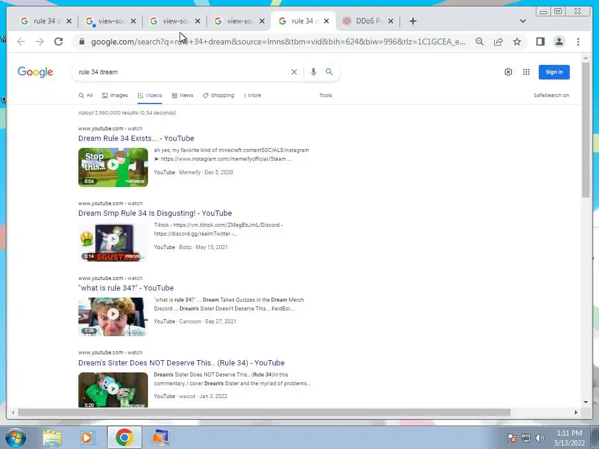Image resolution: width=599 pixels, height=449 pixels.
Task: Reload the current page
Action: coord(58,42)
